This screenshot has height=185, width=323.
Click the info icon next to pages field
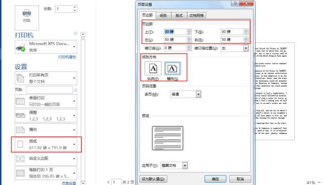(x=76, y=90)
